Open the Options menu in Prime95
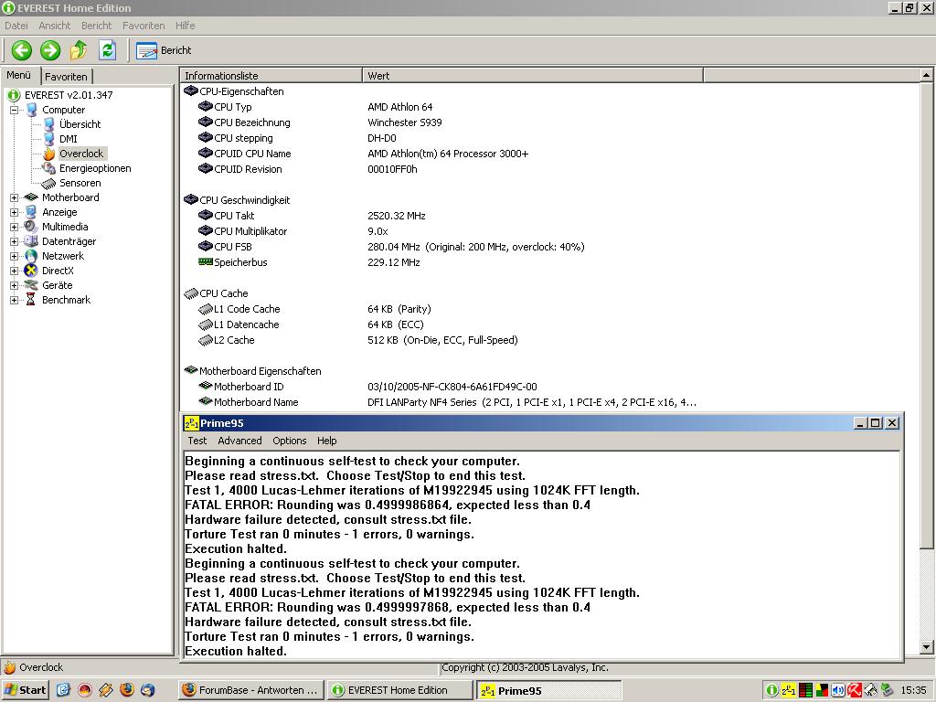Viewport: 936px width, 702px height. coord(290,441)
